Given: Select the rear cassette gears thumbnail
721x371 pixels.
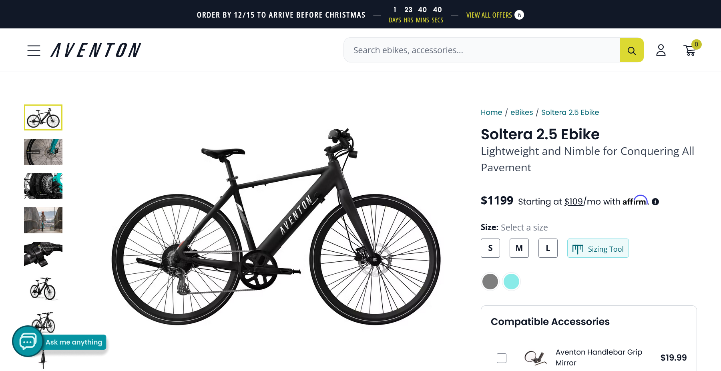Looking at the screenshot, I should 43,186.
